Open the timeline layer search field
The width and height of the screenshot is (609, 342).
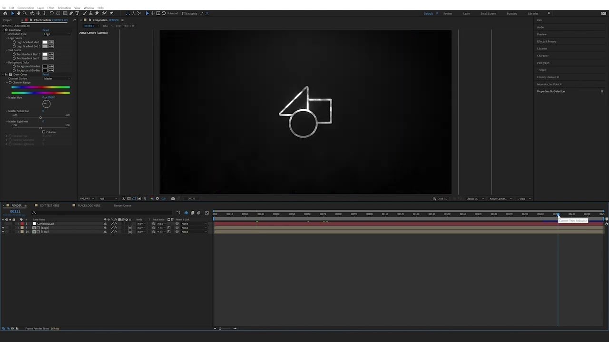point(101,213)
